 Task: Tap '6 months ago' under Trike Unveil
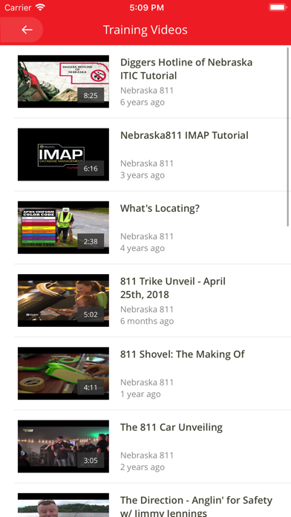click(147, 321)
